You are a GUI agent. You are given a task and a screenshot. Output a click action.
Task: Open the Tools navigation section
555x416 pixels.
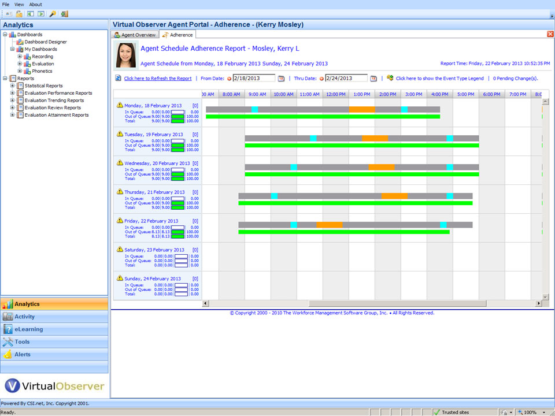54,341
